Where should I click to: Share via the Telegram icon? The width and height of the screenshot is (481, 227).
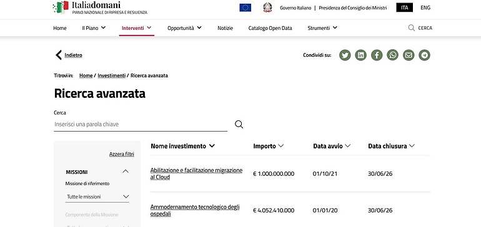(x=425, y=55)
